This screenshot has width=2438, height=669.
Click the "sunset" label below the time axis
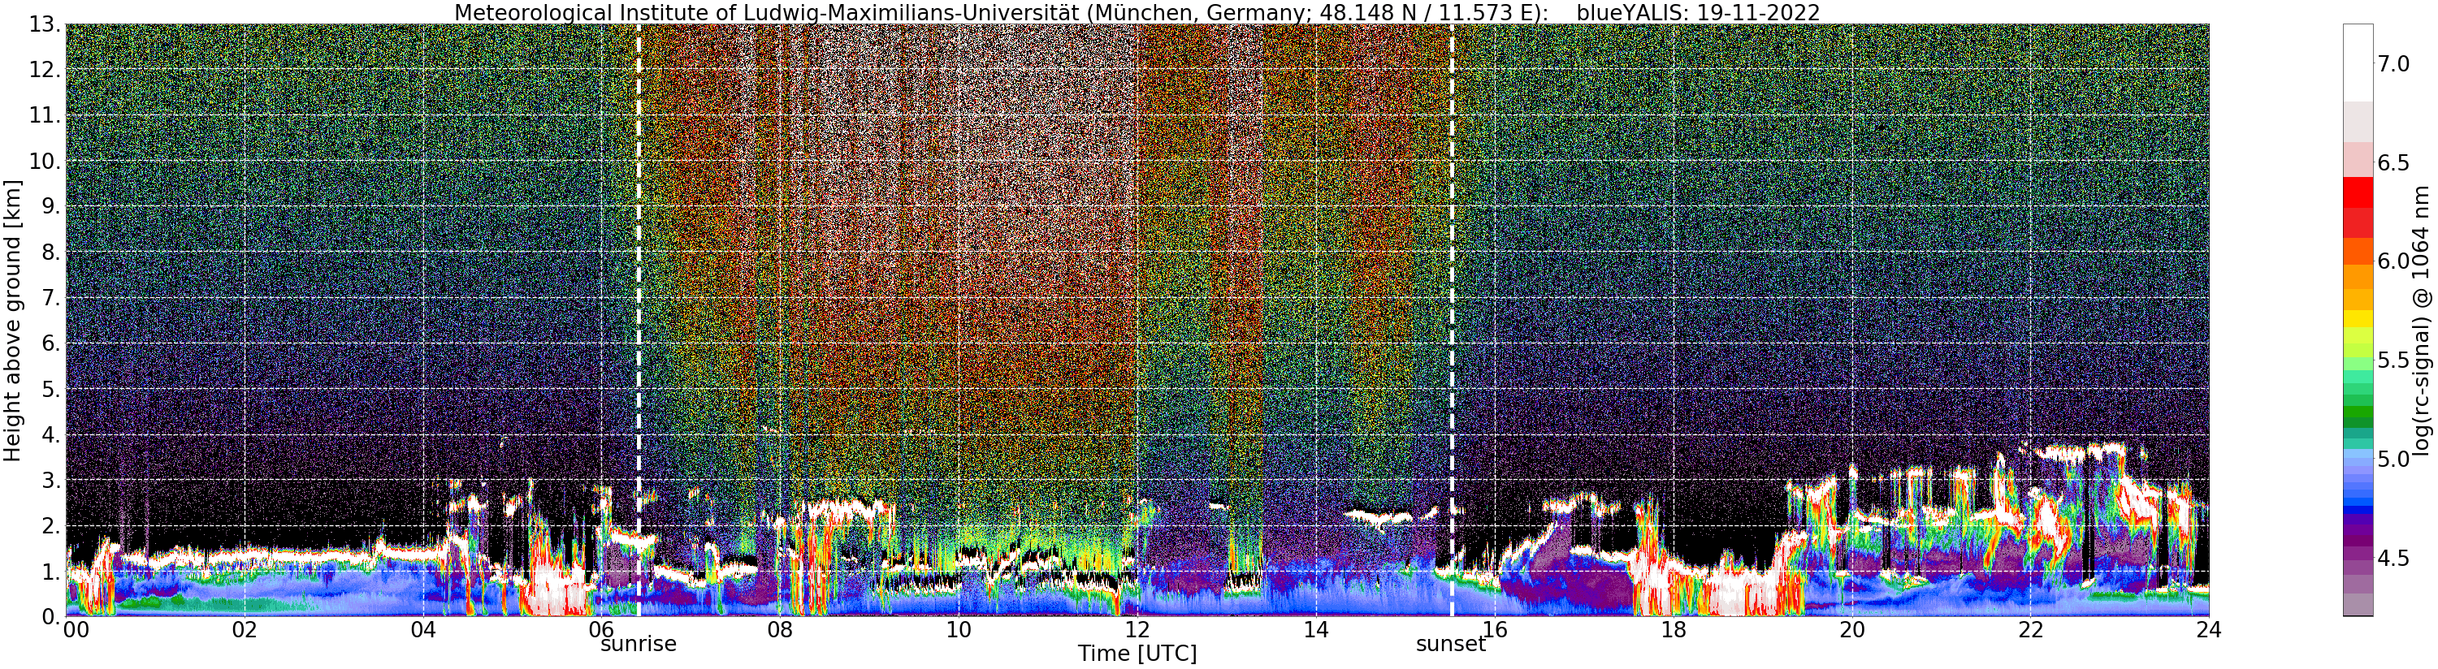point(1451,645)
